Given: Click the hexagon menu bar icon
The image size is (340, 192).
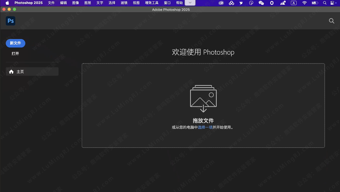Looking at the screenshot, I should tap(272, 3).
